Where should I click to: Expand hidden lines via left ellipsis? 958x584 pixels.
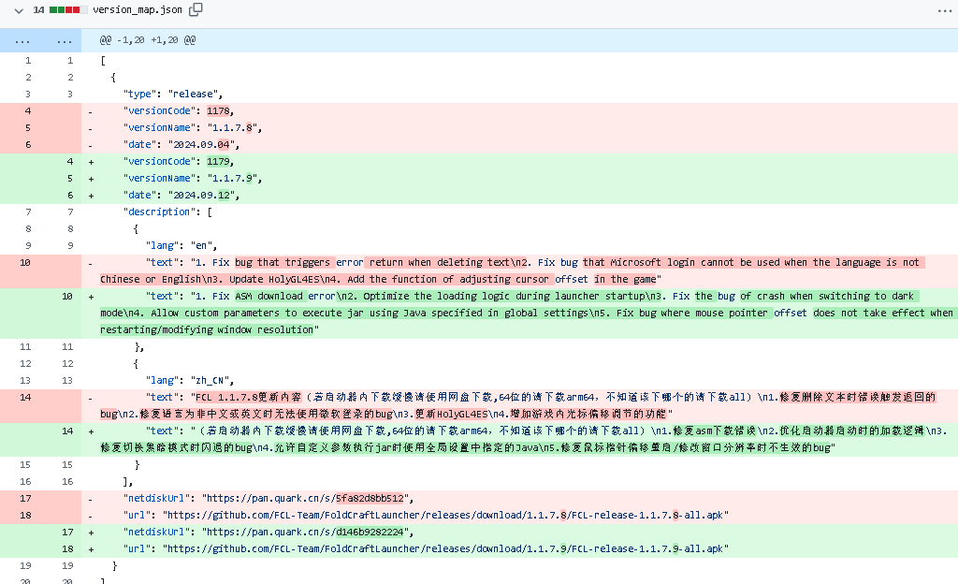pyautogui.click(x=23, y=41)
